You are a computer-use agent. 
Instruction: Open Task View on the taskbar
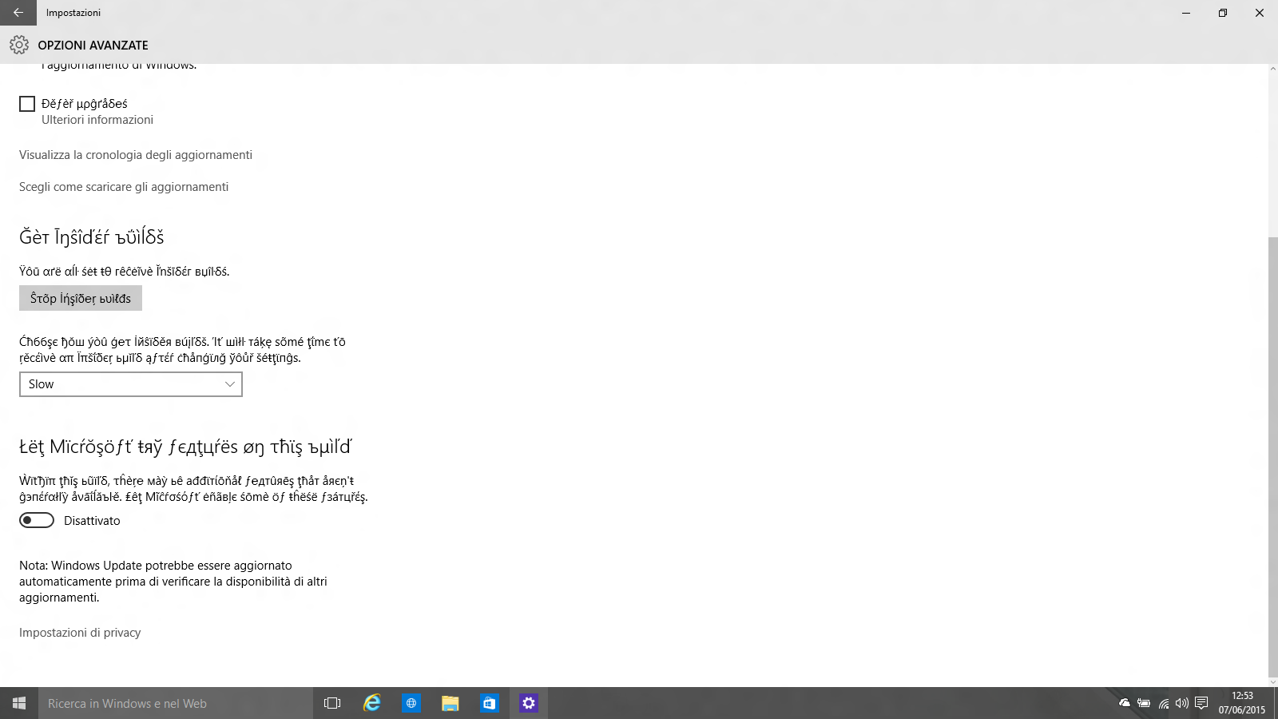pos(332,703)
